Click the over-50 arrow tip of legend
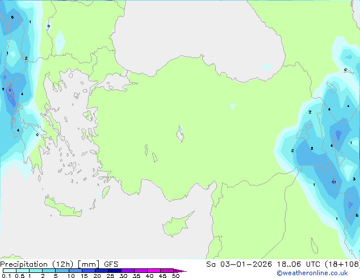 click(x=180, y=271)
